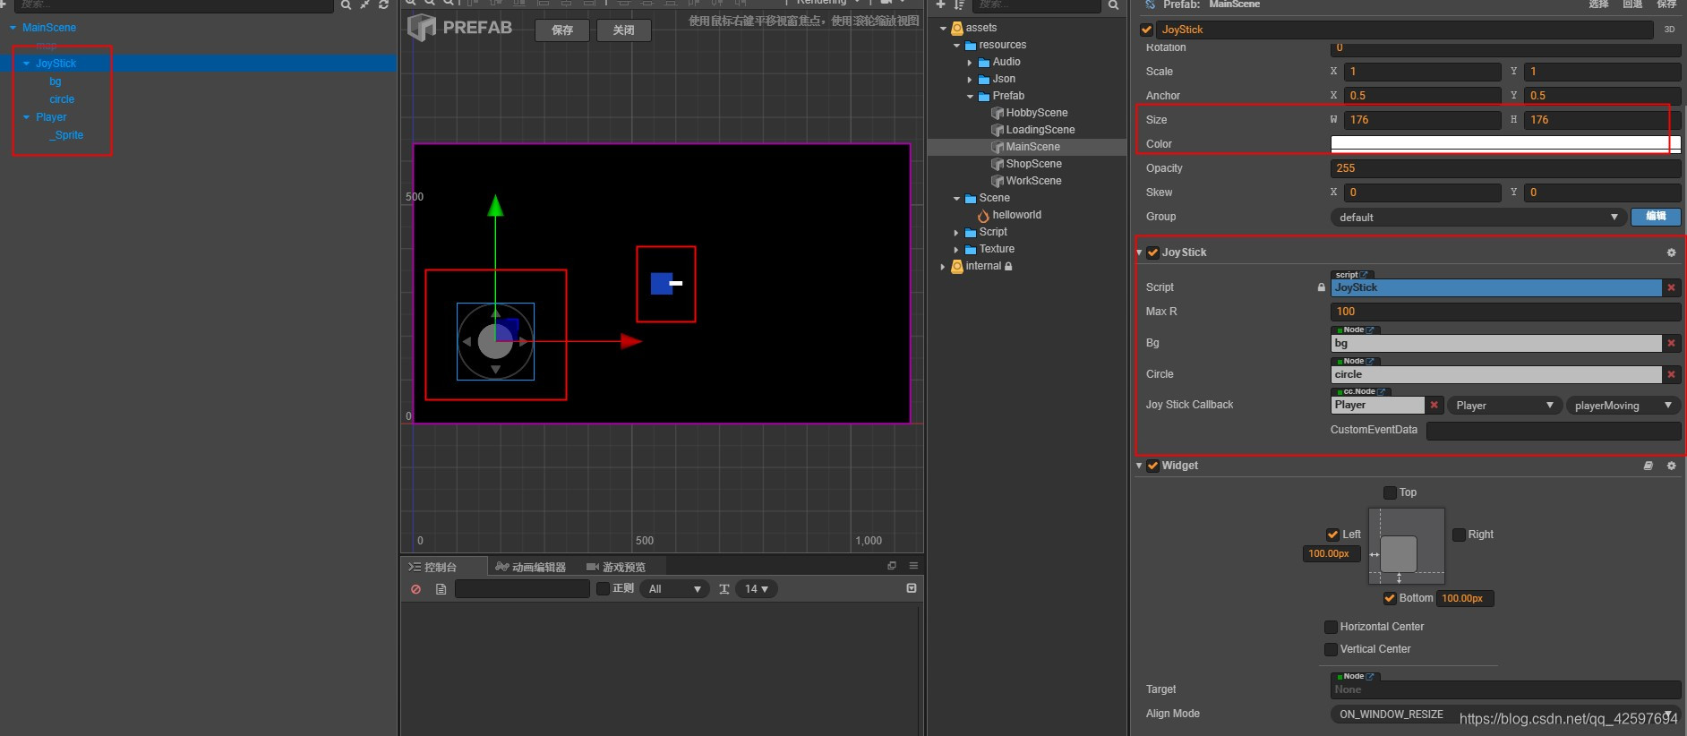Click 回退 revert in the prefab header

[1632, 4]
